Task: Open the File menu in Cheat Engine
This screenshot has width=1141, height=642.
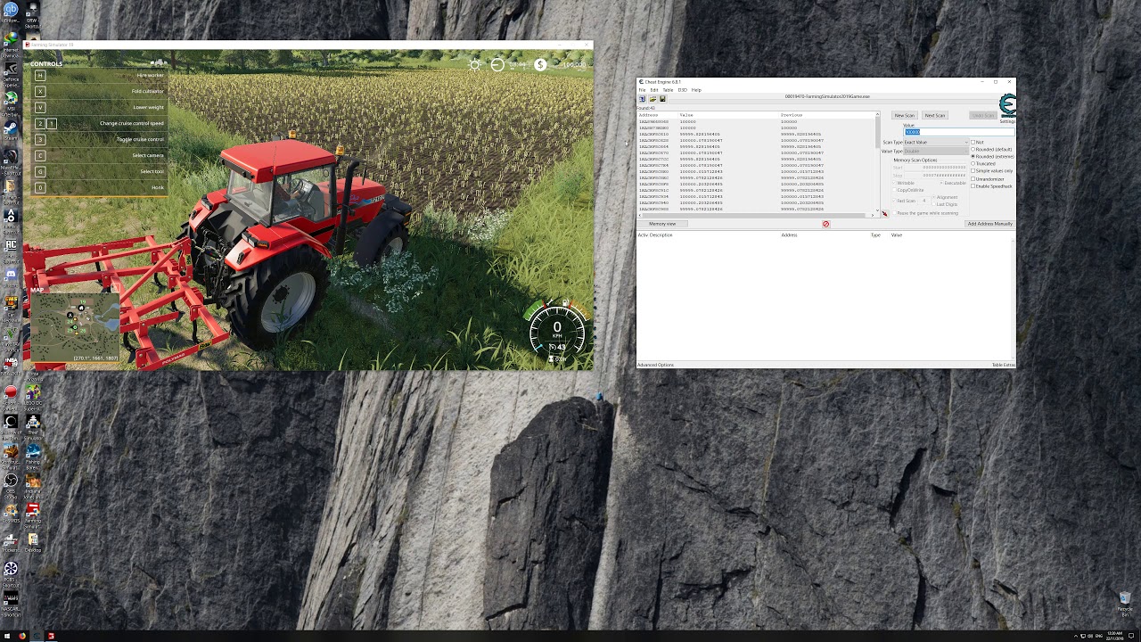Action: click(642, 90)
